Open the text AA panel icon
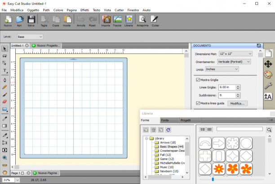 pos(268,97)
